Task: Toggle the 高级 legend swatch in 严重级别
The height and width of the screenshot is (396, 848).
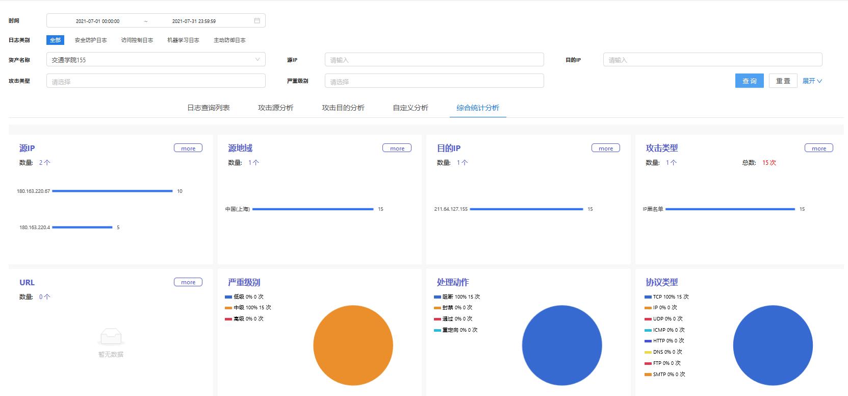Action: click(x=228, y=319)
